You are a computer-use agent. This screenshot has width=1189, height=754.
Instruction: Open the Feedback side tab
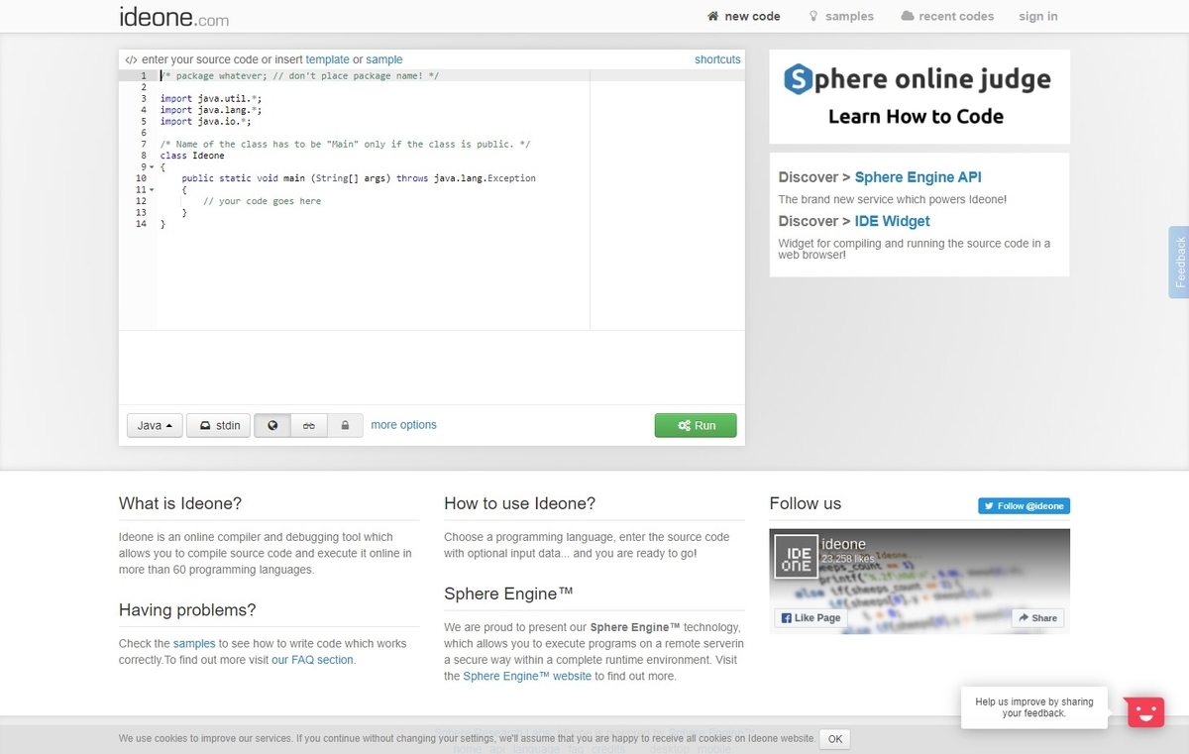(1179, 262)
